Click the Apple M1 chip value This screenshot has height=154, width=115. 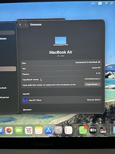click(x=96, y=68)
